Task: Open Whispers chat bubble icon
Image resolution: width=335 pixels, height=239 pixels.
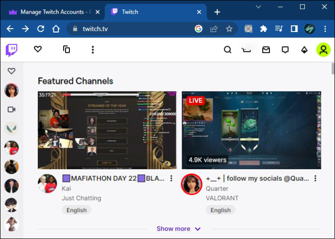Action: 285,50
